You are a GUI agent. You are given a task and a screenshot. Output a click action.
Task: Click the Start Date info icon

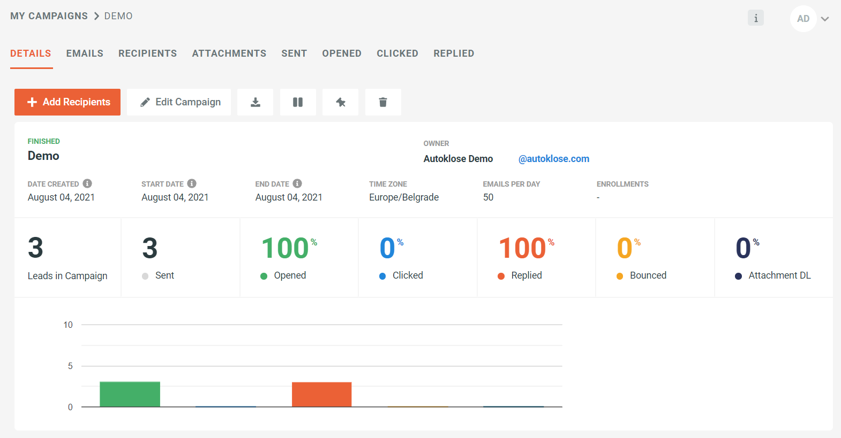point(192,183)
